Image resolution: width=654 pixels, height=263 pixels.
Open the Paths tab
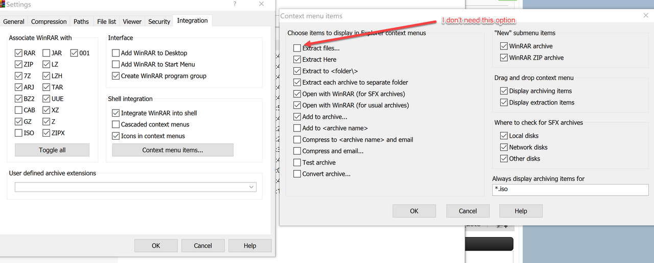(x=81, y=21)
